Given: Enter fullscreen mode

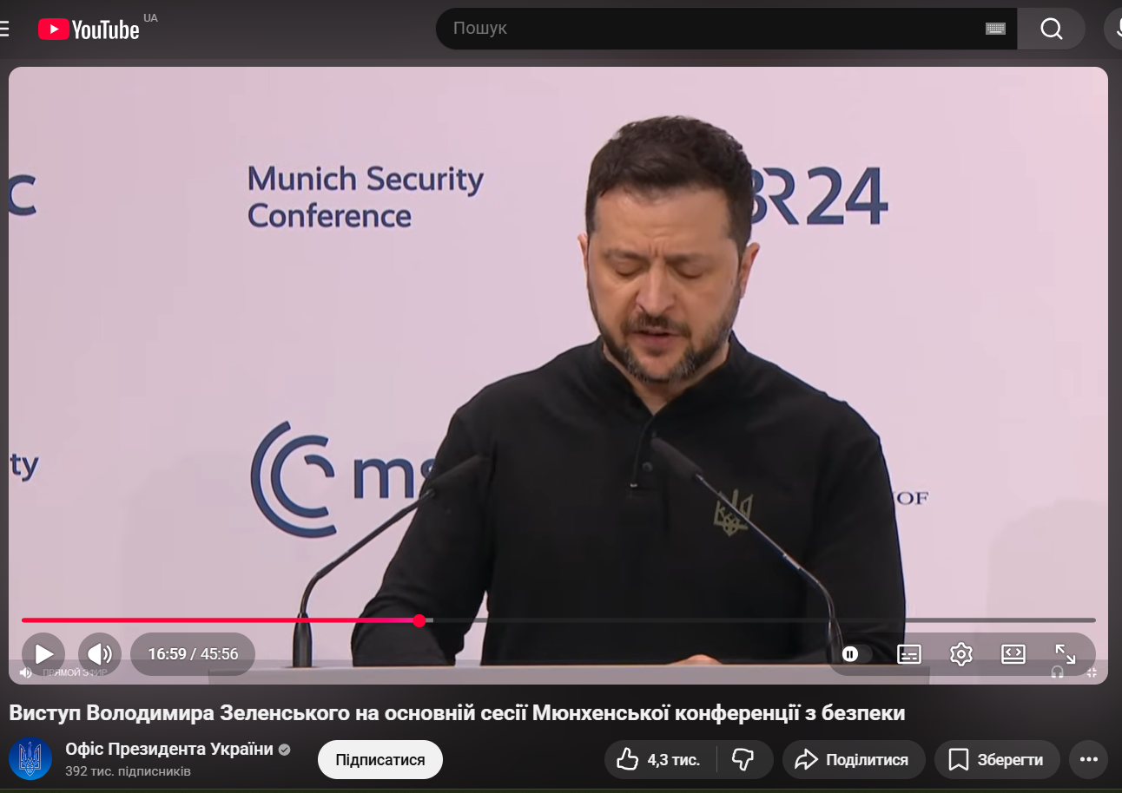Looking at the screenshot, I should coord(1065,654).
